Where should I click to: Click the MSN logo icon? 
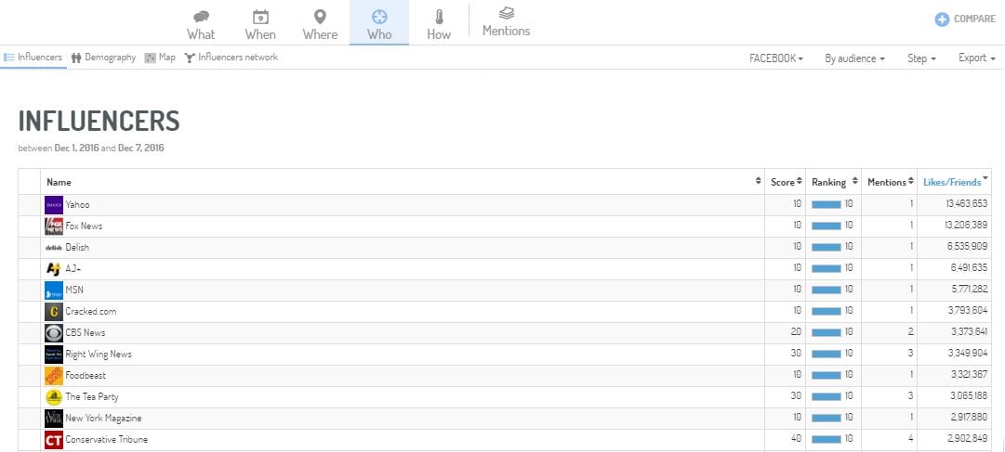pos(54,290)
